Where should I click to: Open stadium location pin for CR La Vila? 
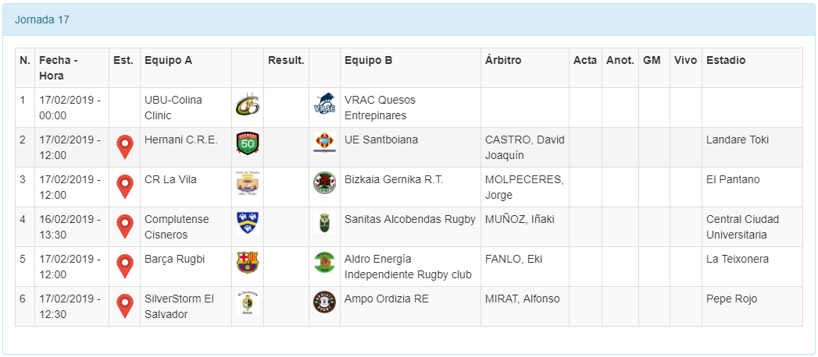pyautogui.click(x=124, y=186)
